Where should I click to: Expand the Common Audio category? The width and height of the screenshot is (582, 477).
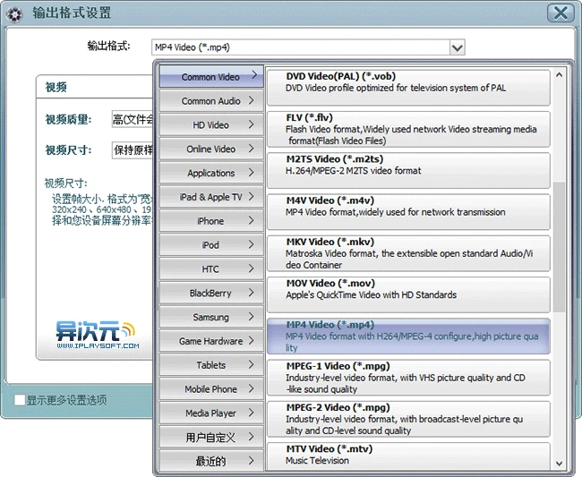211,101
